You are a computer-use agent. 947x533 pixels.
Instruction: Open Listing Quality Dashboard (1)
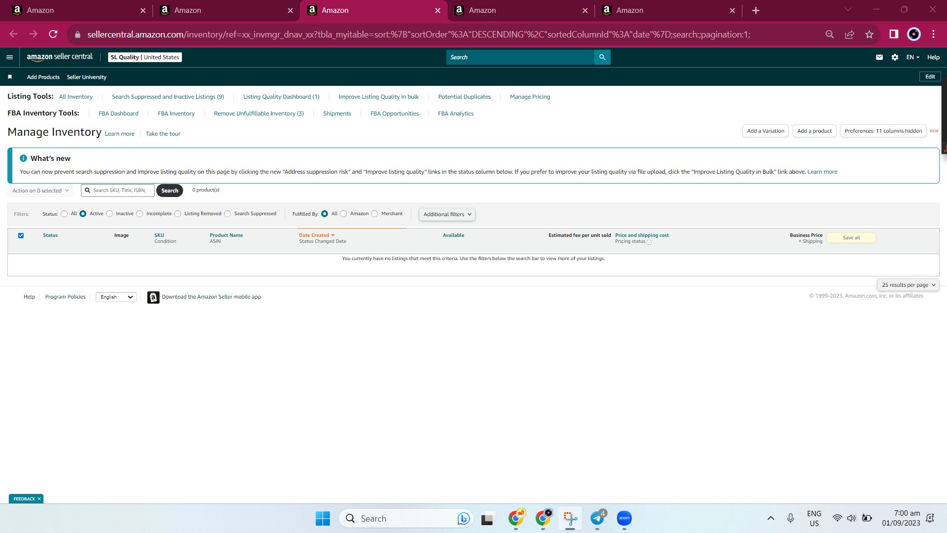point(281,97)
